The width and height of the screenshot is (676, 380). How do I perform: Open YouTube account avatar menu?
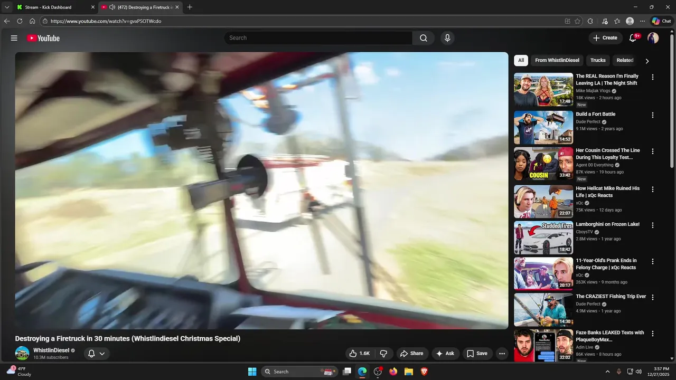click(653, 38)
